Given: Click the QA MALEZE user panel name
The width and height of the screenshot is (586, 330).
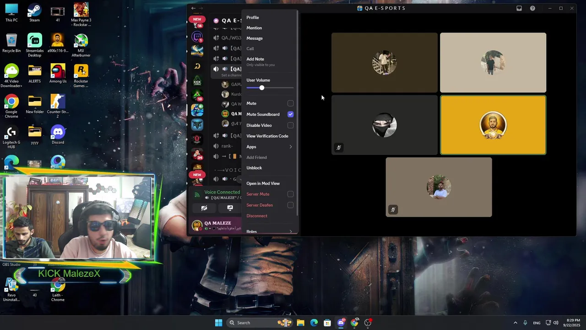Looking at the screenshot, I should click(x=218, y=223).
